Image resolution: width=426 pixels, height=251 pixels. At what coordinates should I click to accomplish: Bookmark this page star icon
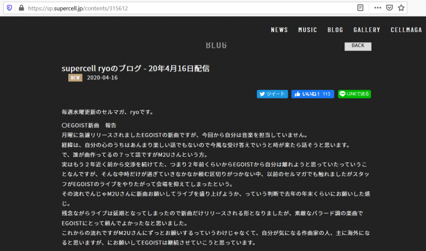pyautogui.click(x=401, y=8)
